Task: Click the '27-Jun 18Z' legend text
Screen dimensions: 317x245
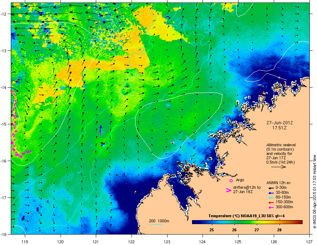Action: (x=242, y=192)
